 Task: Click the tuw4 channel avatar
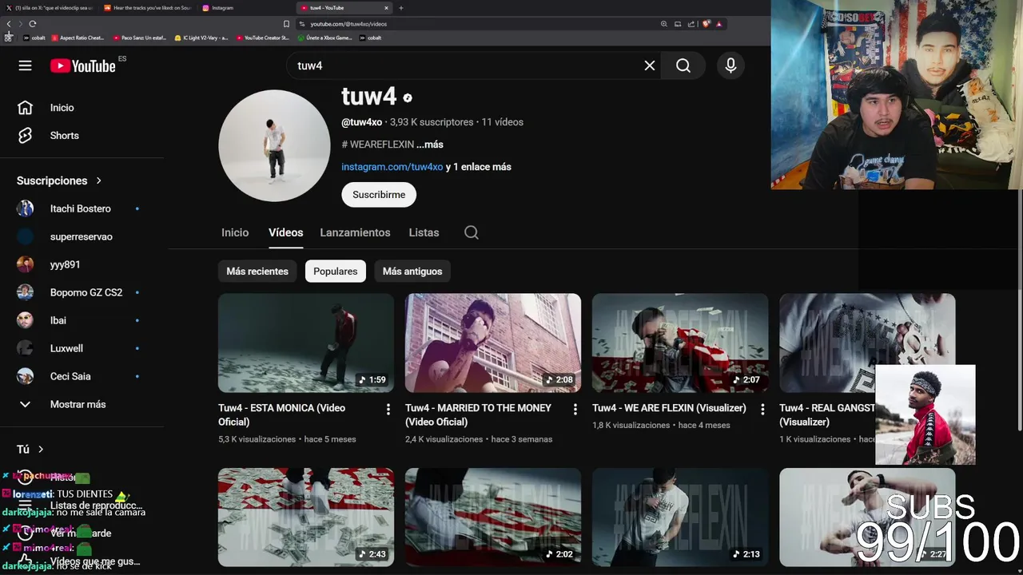click(x=274, y=145)
